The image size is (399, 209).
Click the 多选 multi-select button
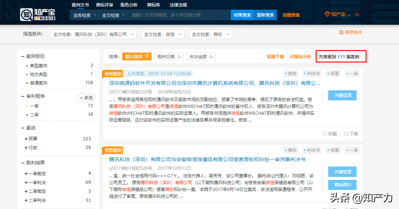click(86, 98)
